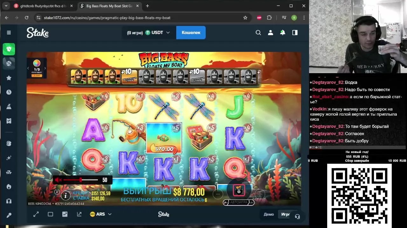
Task: Click the game info i button
Action: pos(66,195)
